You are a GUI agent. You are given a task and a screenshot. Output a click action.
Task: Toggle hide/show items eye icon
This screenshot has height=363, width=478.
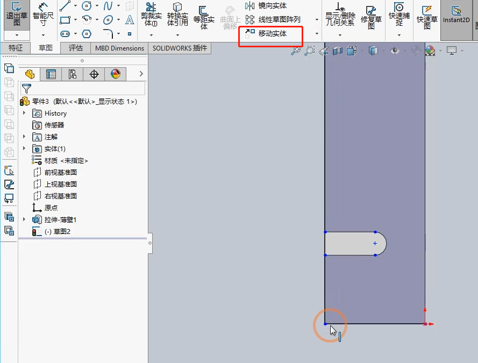click(x=395, y=51)
